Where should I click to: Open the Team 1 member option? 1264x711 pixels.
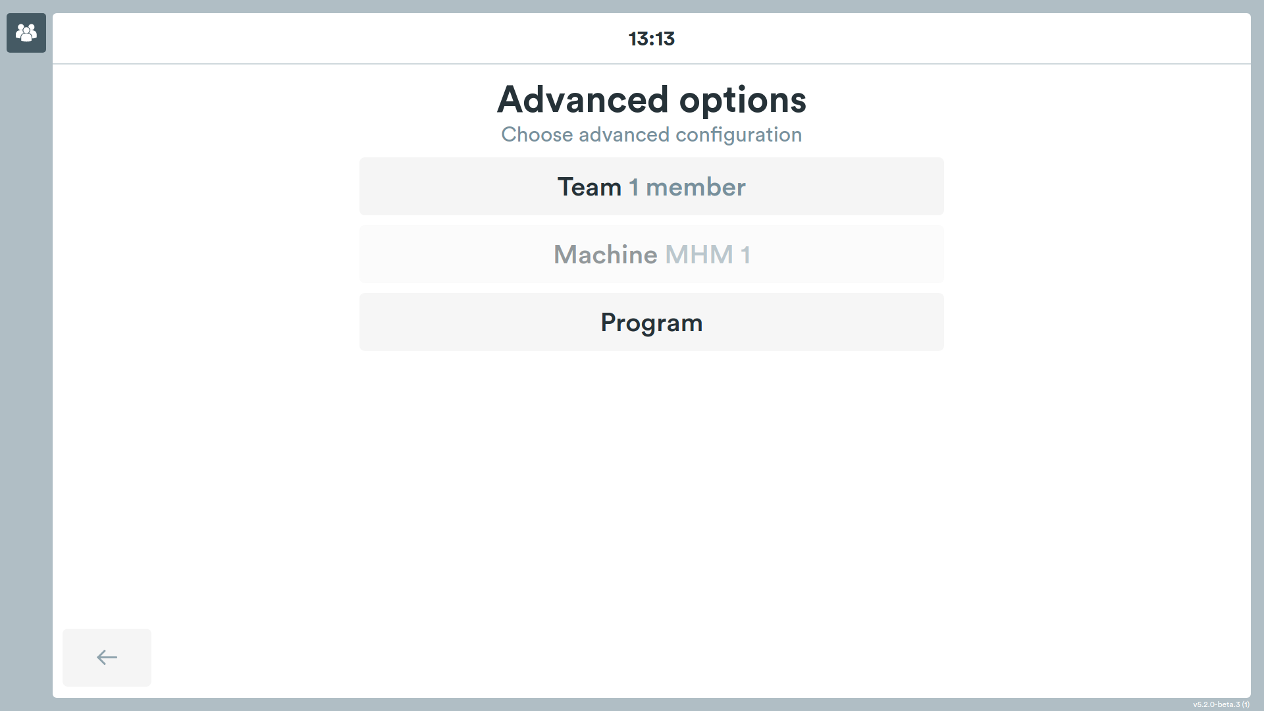pyautogui.click(x=651, y=186)
